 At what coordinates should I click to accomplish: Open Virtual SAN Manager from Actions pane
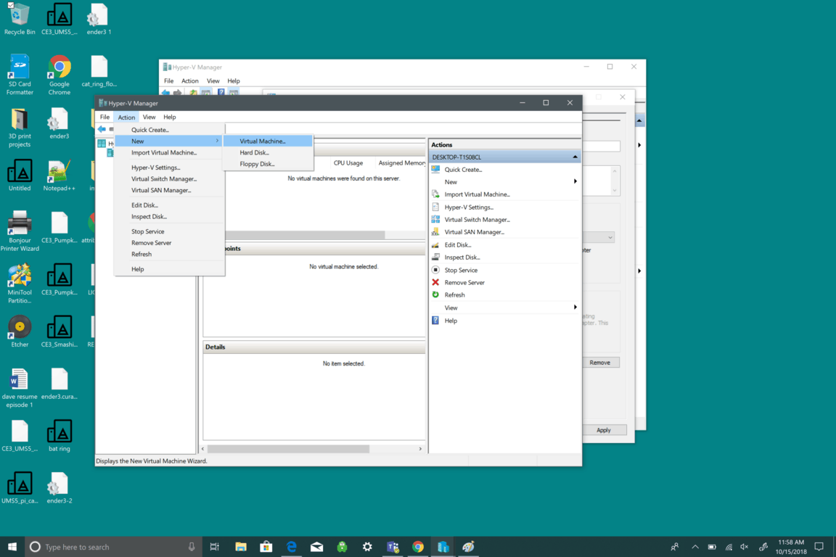pyautogui.click(x=474, y=232)
